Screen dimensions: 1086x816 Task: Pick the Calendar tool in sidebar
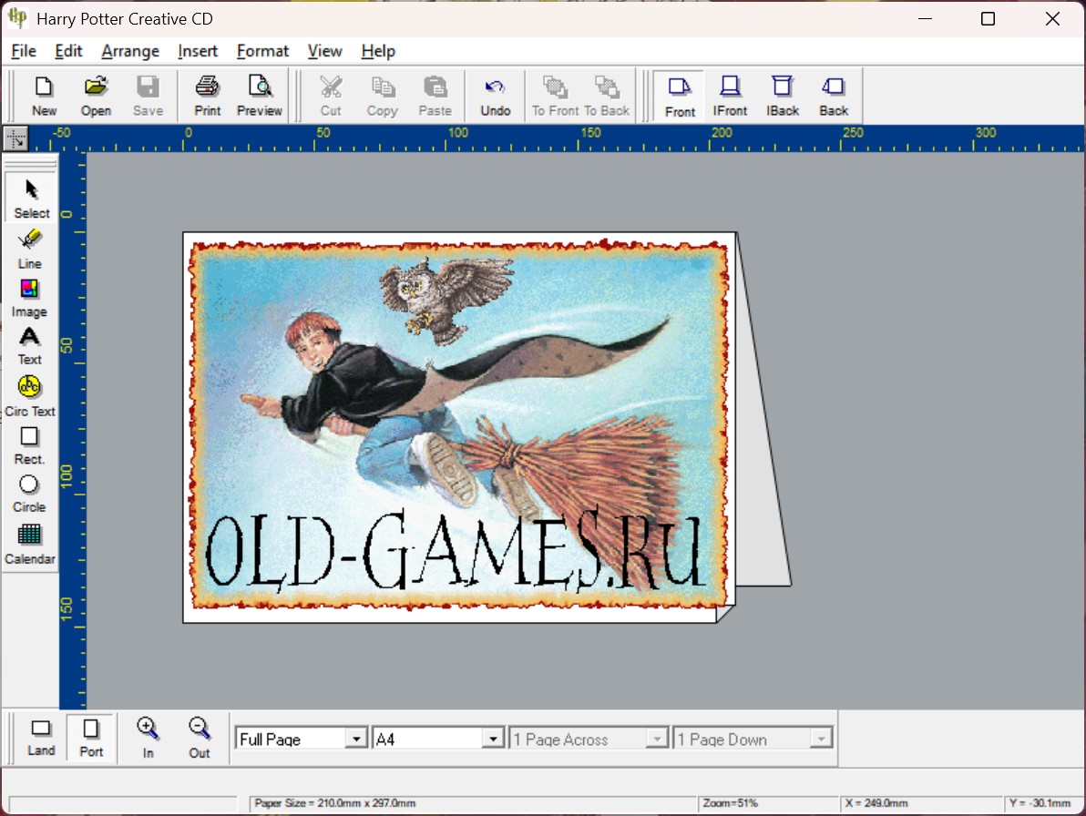[x=29, y=544]
